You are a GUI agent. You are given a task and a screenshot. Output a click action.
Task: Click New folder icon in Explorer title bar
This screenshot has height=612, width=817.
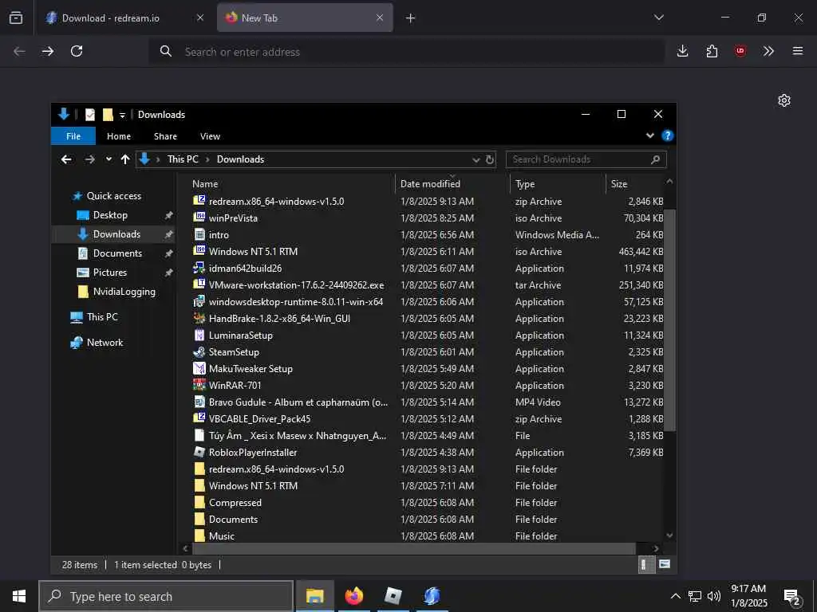point(108,115)
